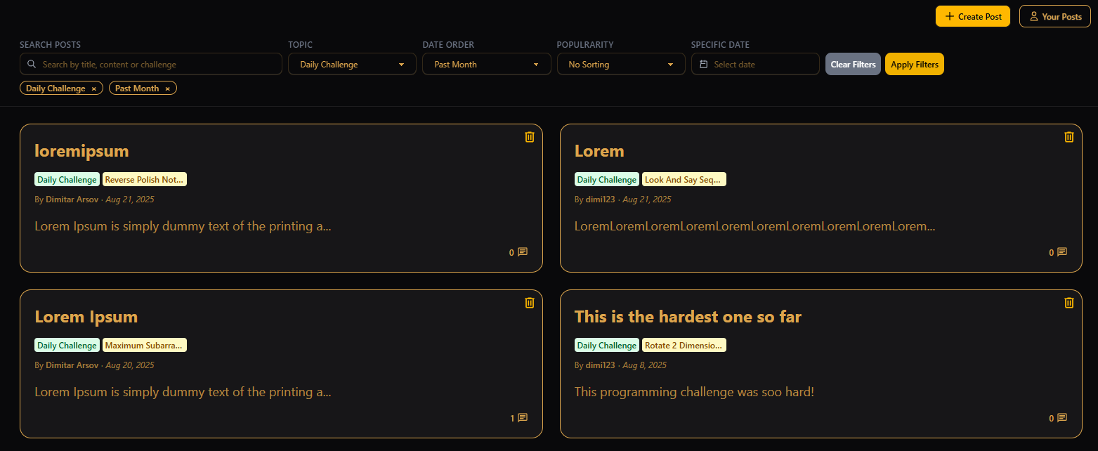
Task: Click Clear Filters
Action: point(853,65)
